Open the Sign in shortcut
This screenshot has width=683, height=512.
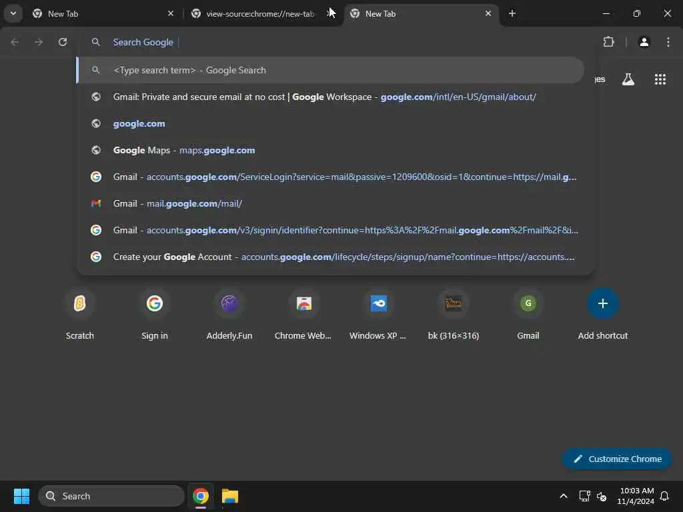point(155,315)
